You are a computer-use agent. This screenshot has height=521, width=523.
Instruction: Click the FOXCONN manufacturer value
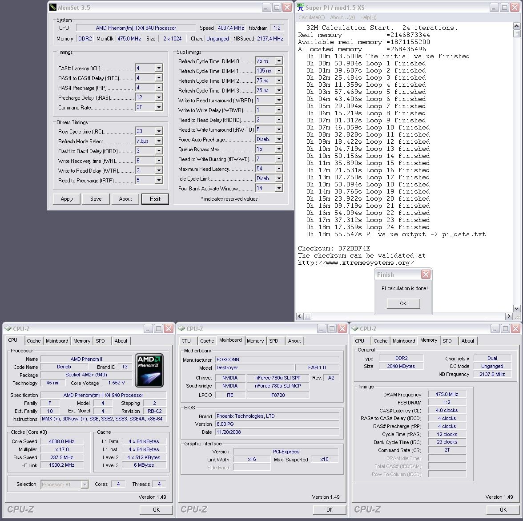point(277,359)
